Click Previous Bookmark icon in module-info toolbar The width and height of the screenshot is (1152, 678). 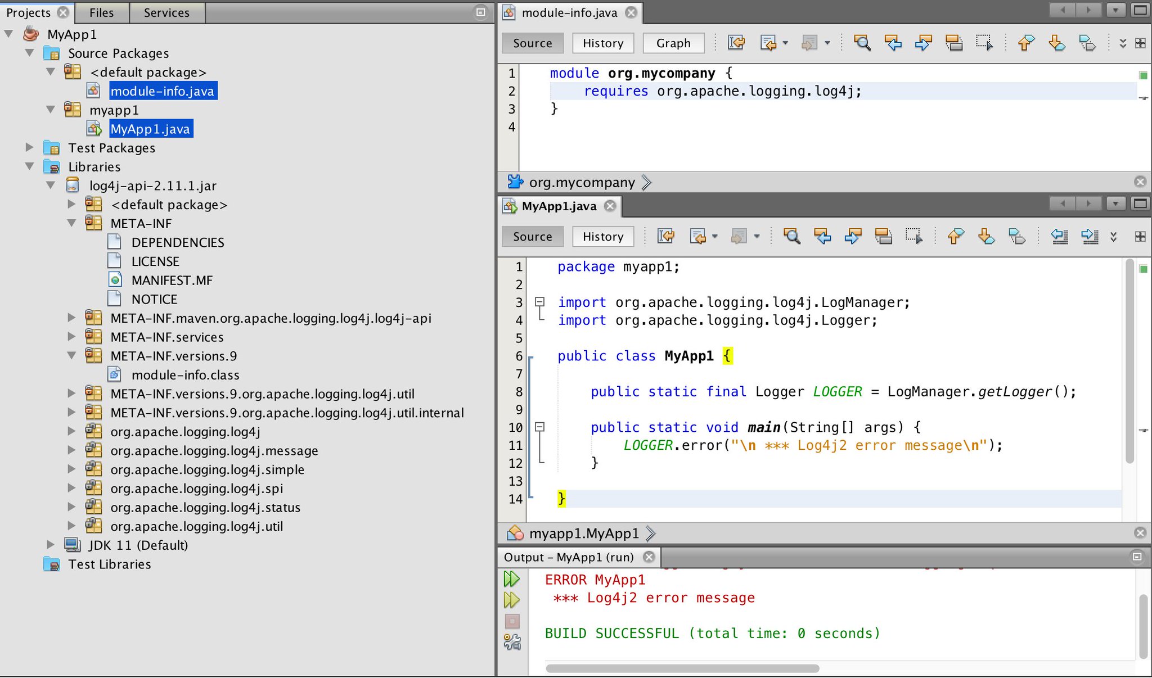[x=1026, y=43]
